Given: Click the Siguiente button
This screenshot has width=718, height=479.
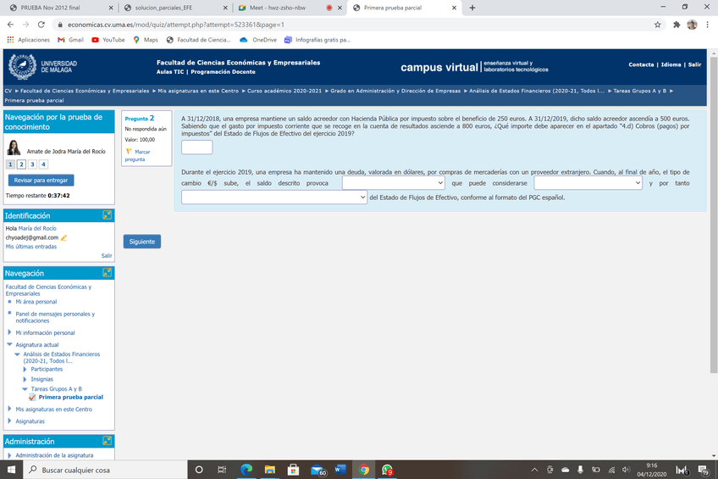Looking at the screenshot, I should coord(142,242).
